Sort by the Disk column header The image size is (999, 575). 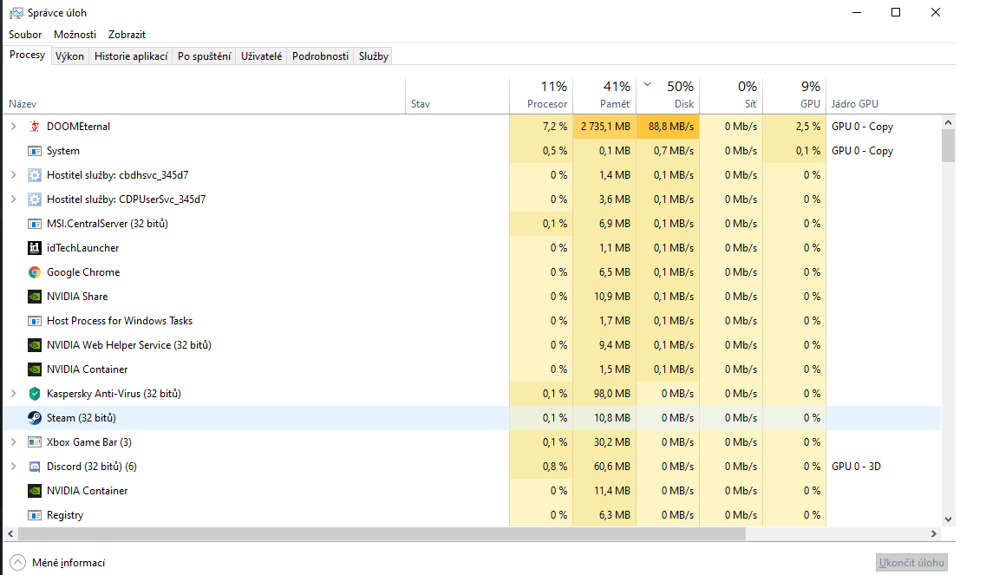668,95
